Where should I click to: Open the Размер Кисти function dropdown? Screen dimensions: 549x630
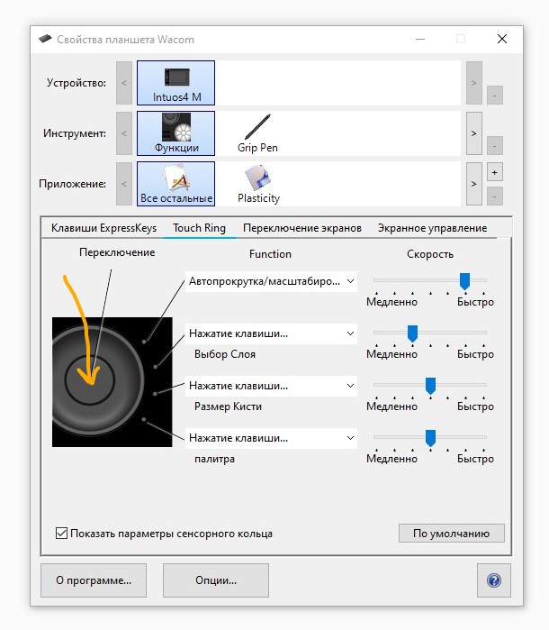click(x=271, y=386)
